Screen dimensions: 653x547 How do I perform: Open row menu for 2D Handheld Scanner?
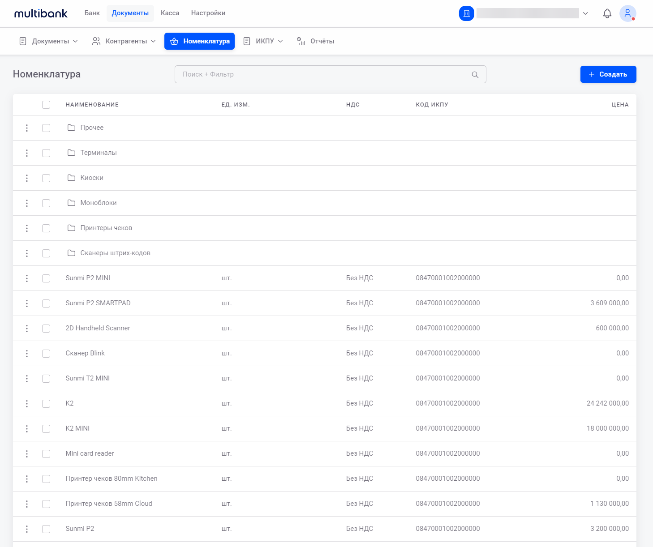pos(27,329)
